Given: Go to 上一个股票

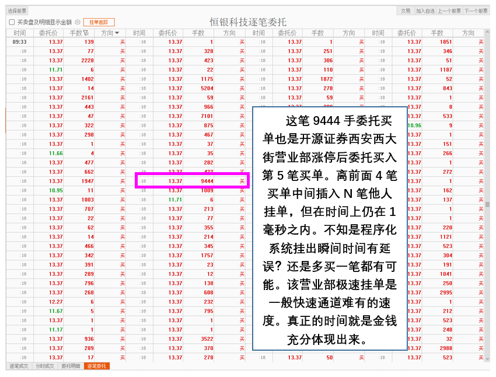Looking at the screenshot, I should [449, 11].
